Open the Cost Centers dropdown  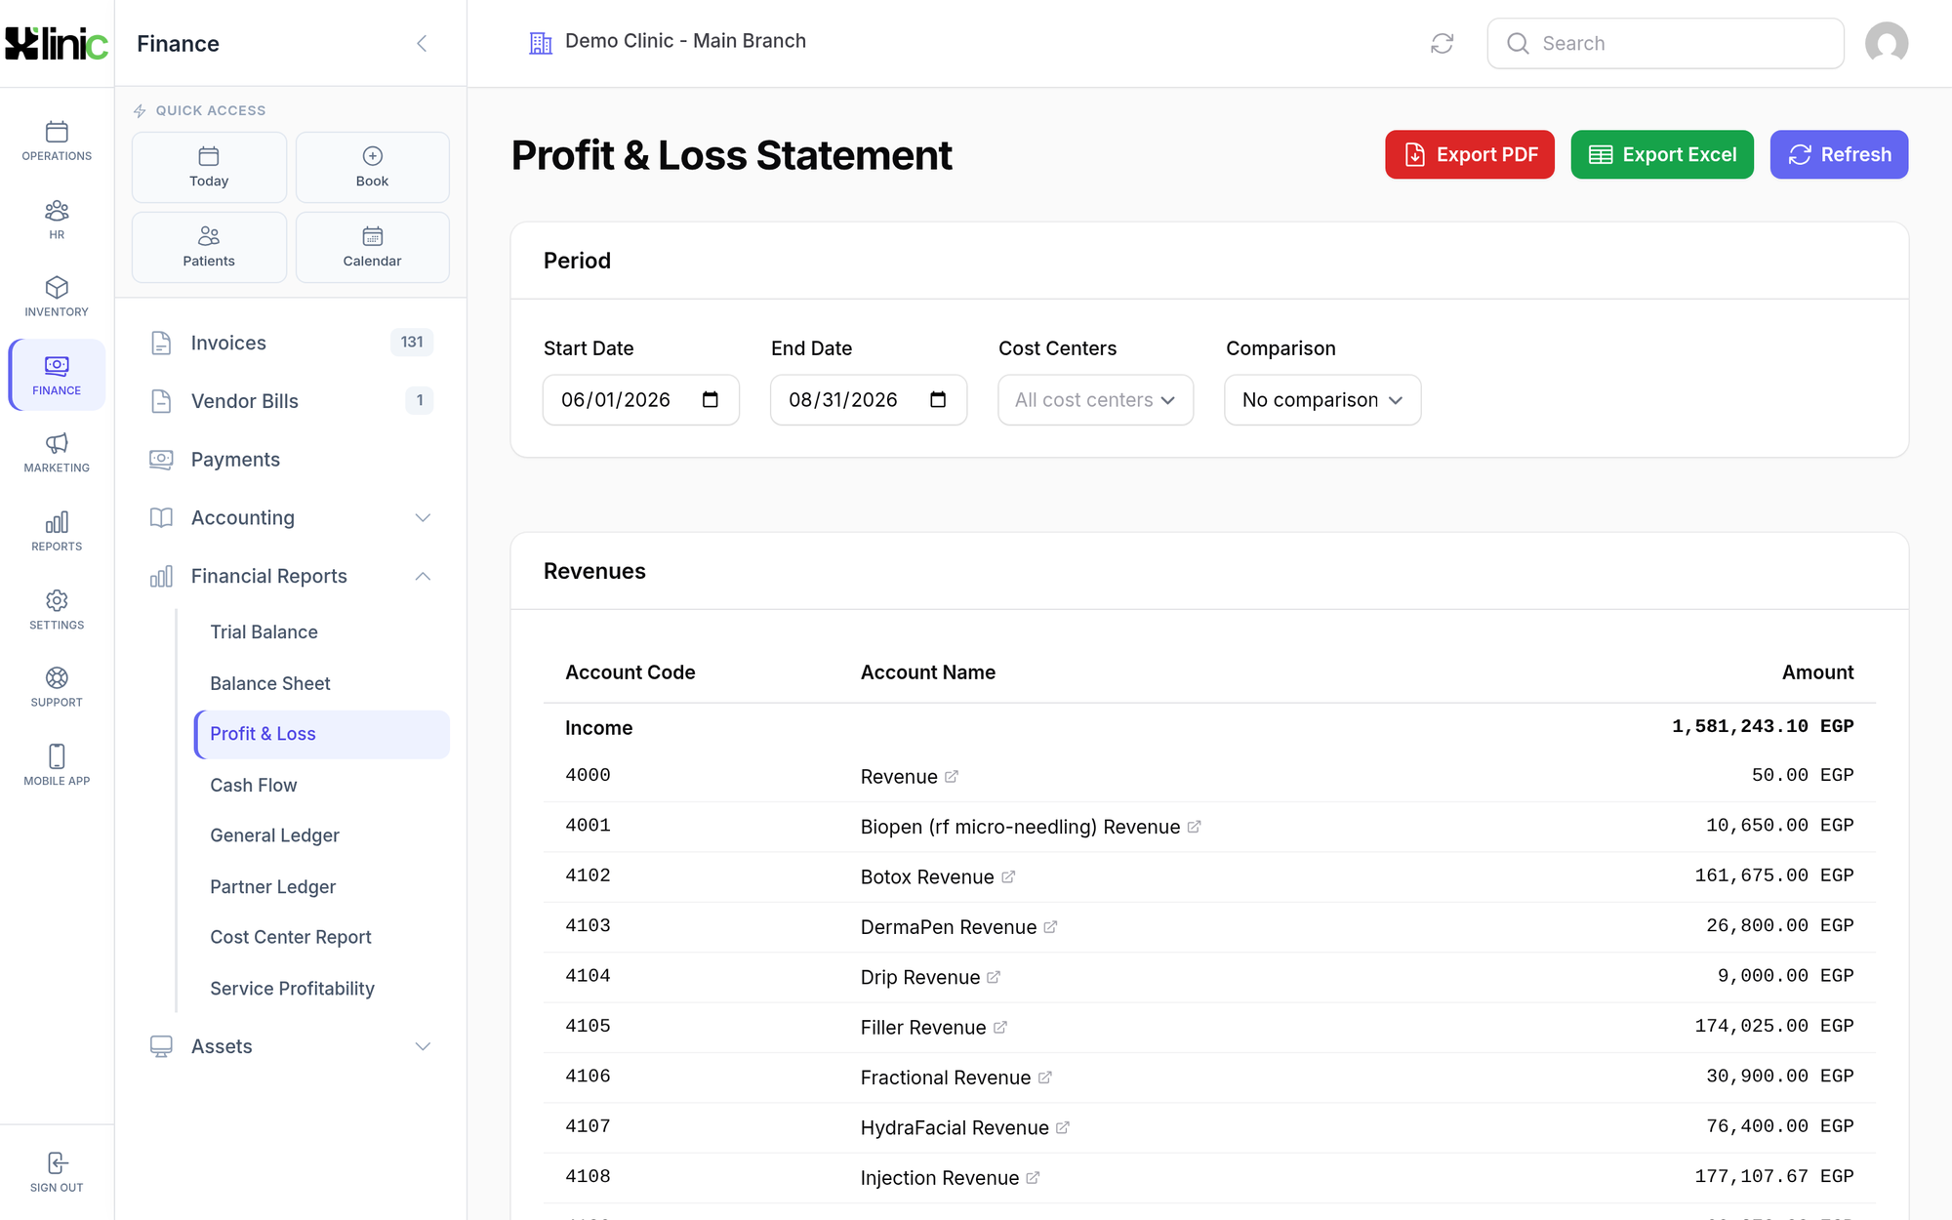[1095, 400]
